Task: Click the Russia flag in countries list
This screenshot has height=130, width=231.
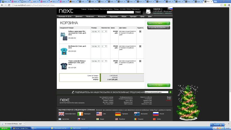Action: click(156, 114)
